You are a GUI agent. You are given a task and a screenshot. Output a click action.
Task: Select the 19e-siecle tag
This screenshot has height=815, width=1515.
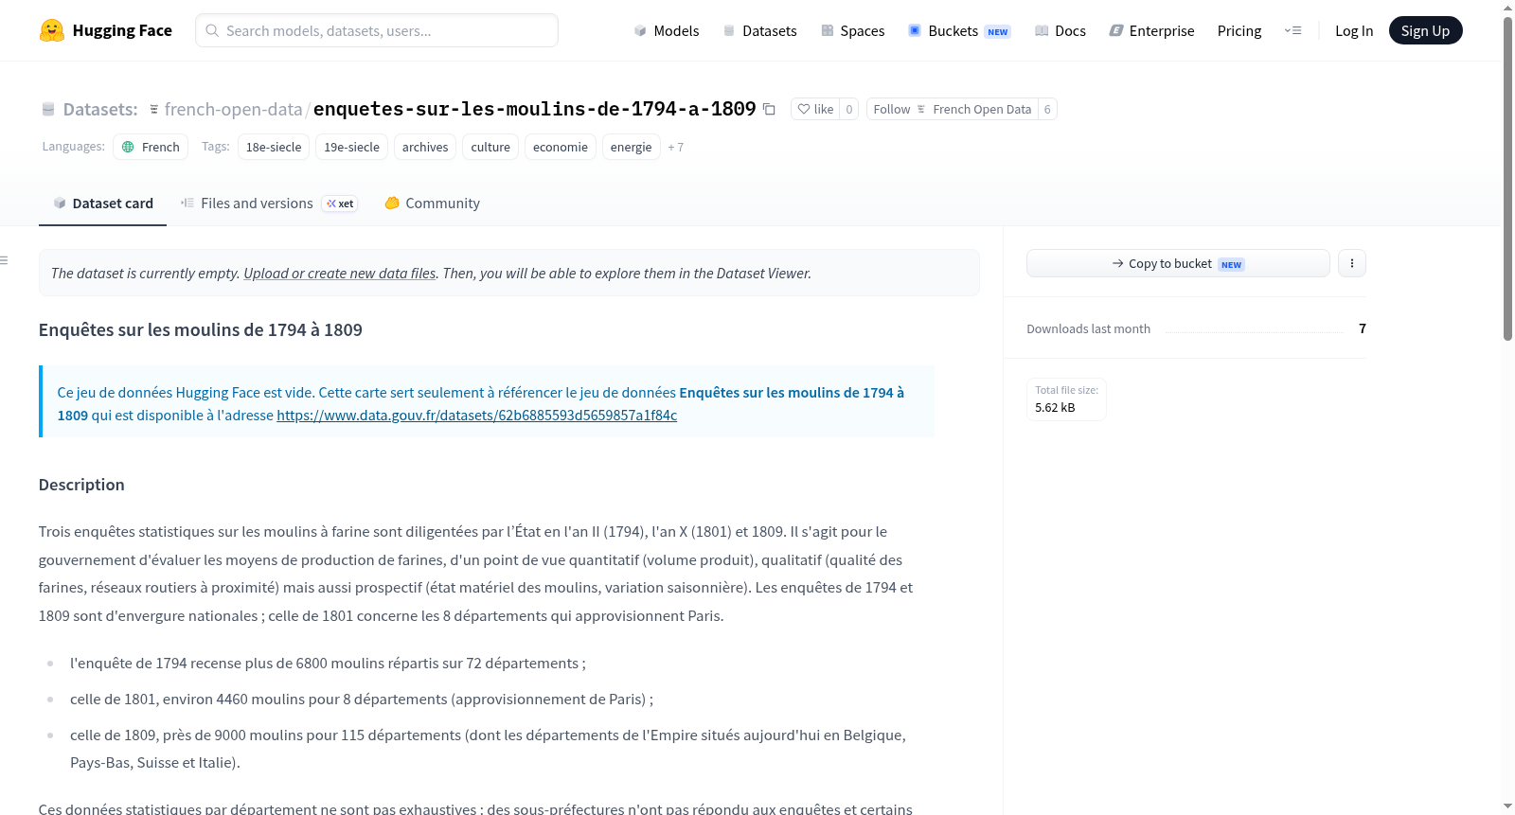click(x=351, y=147)
